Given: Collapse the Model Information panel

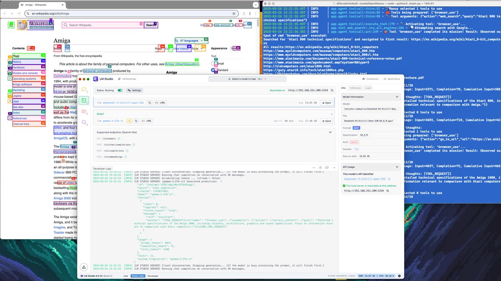Looking at the screenshot, I should point(397,96).
